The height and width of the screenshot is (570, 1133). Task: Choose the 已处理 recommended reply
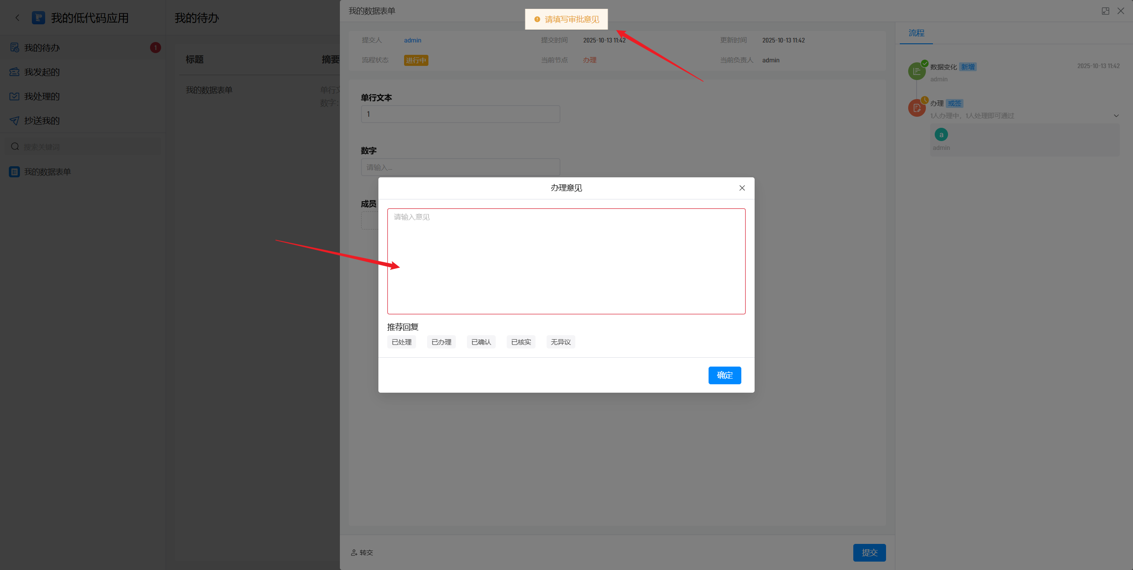(x=401, y=342)
